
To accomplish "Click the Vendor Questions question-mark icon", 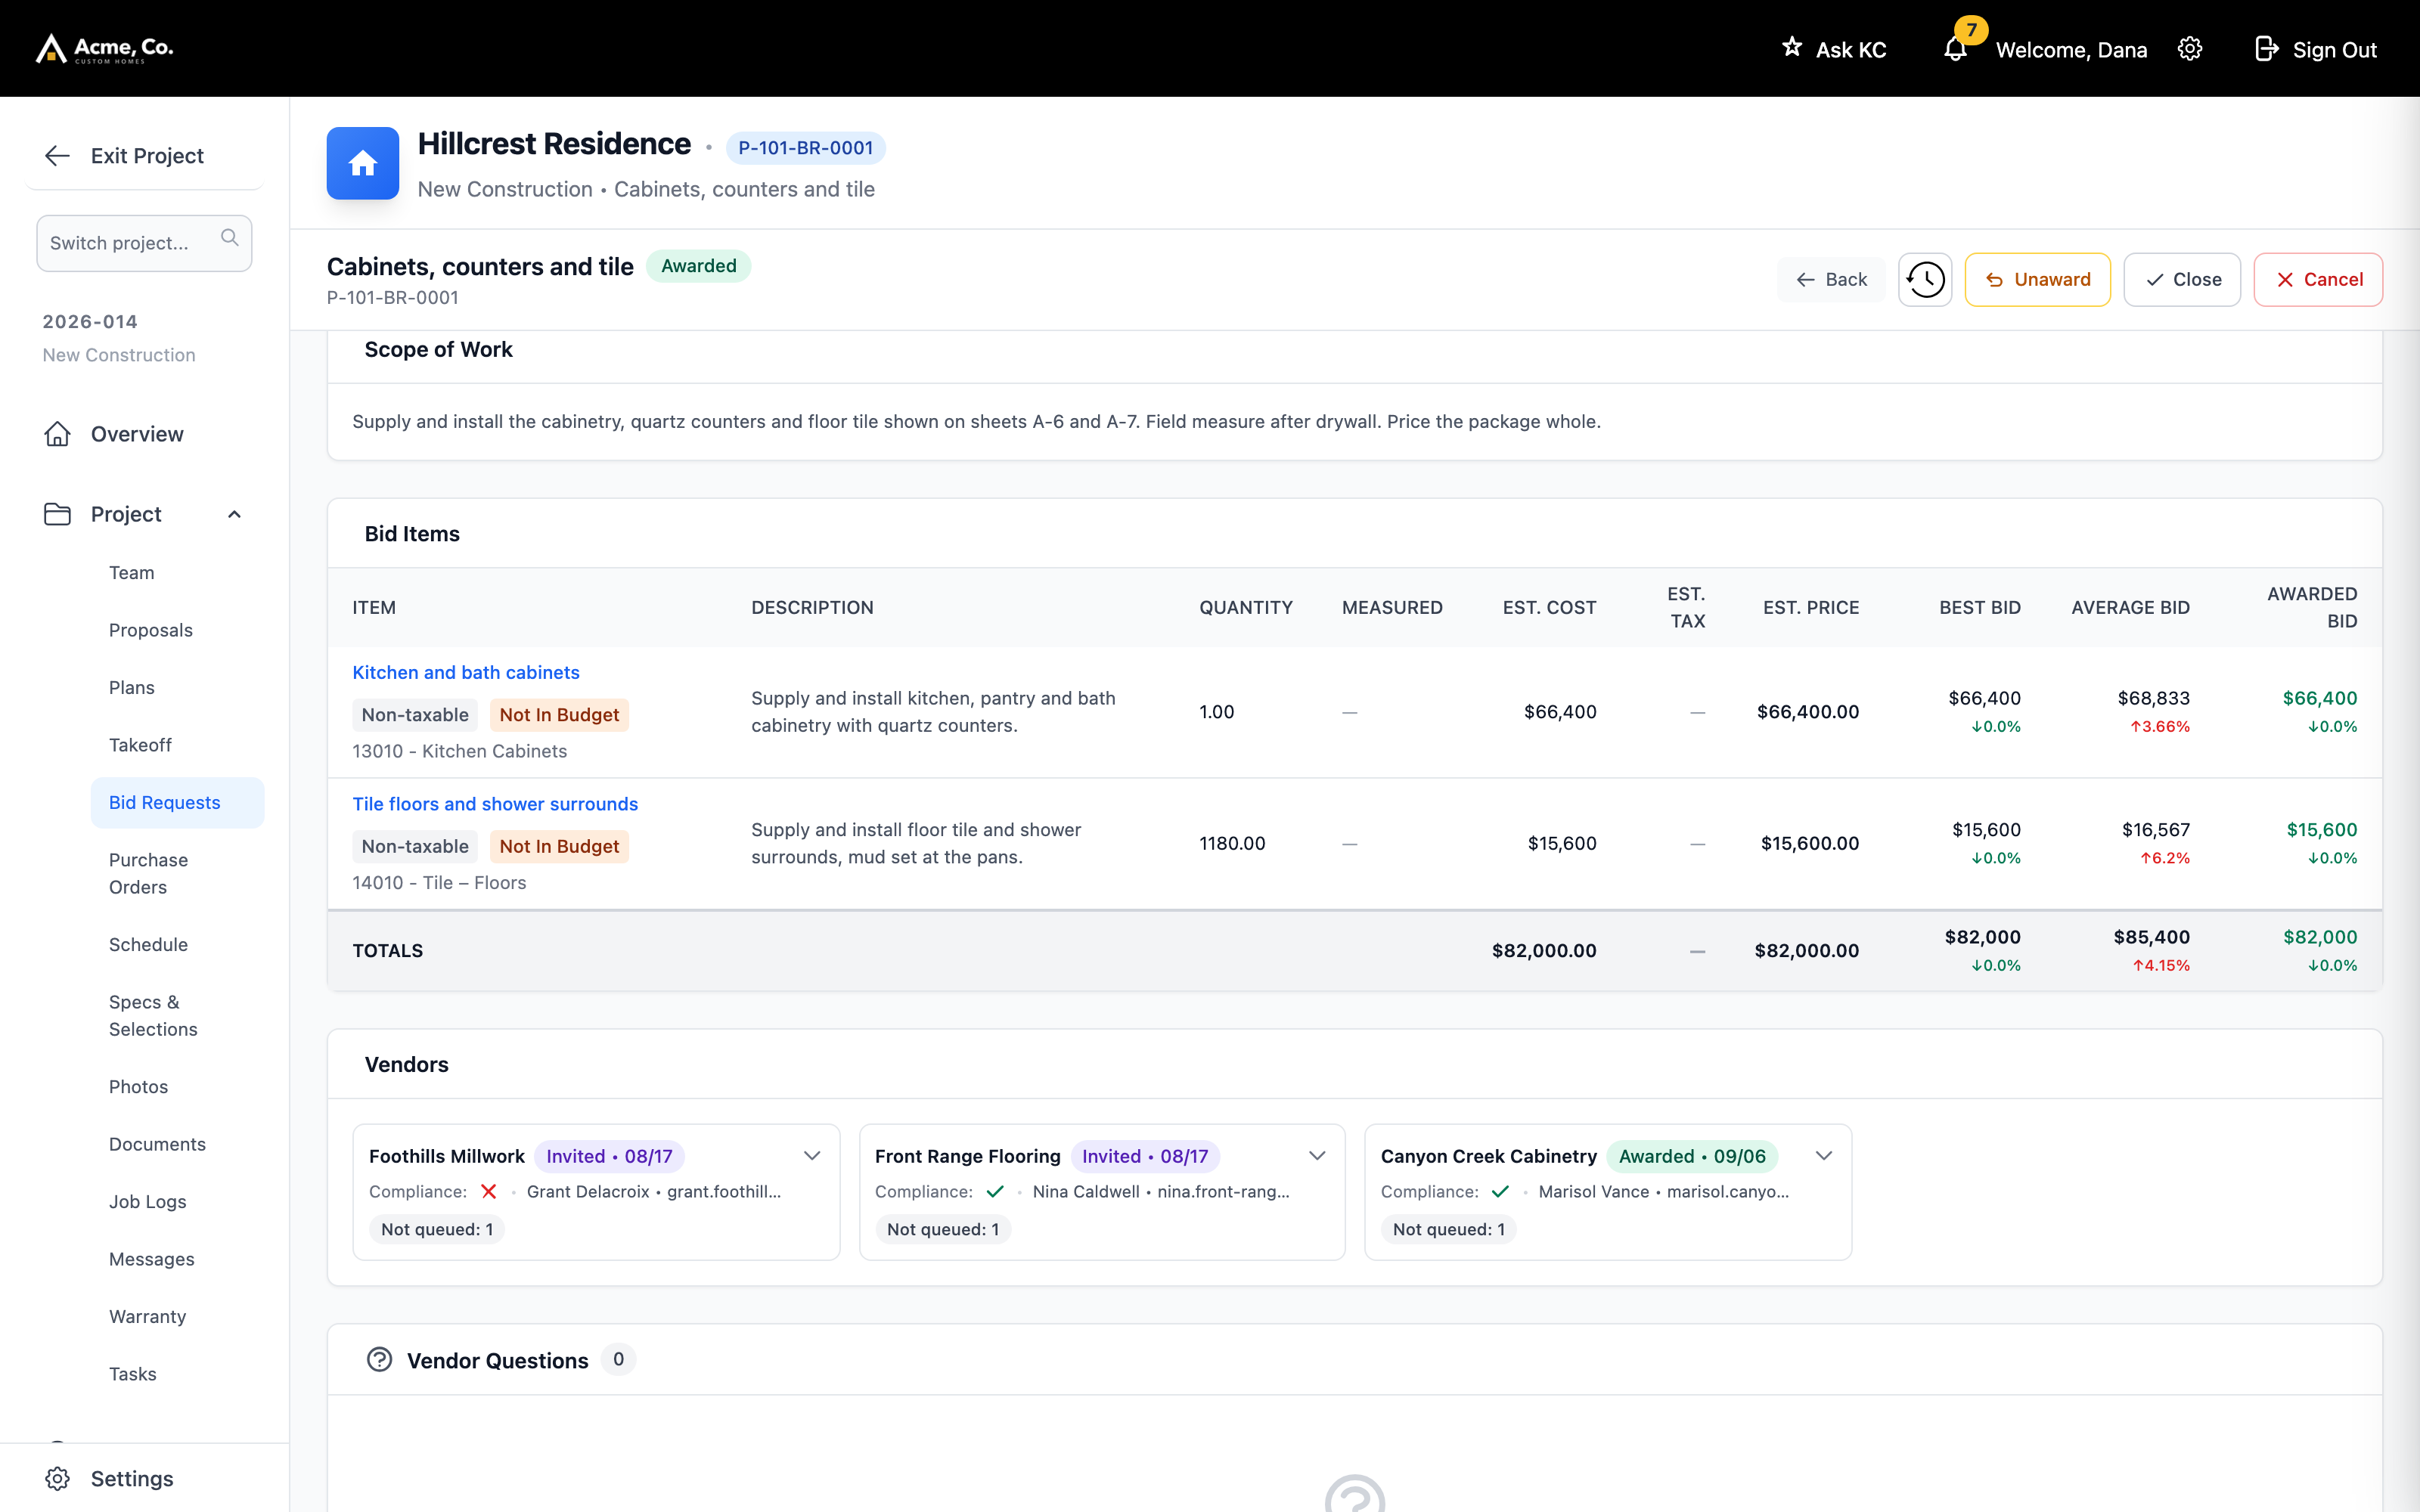I will coord(379,1360).
